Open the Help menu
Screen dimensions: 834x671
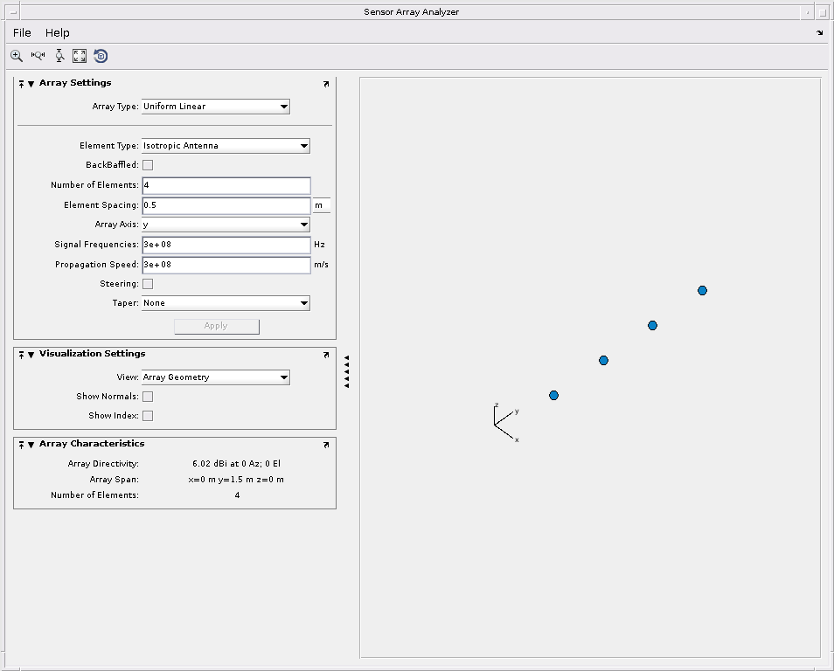(x=58, y=33)
